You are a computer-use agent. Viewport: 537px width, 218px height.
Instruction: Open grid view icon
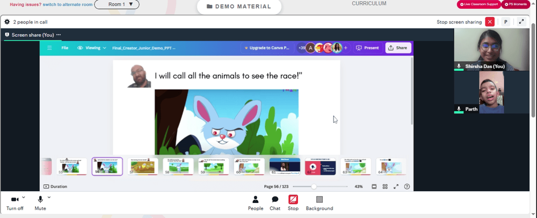(385, 186)
